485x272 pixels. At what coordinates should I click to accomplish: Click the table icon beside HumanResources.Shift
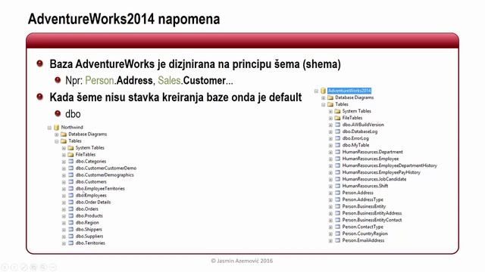[337, 186]
